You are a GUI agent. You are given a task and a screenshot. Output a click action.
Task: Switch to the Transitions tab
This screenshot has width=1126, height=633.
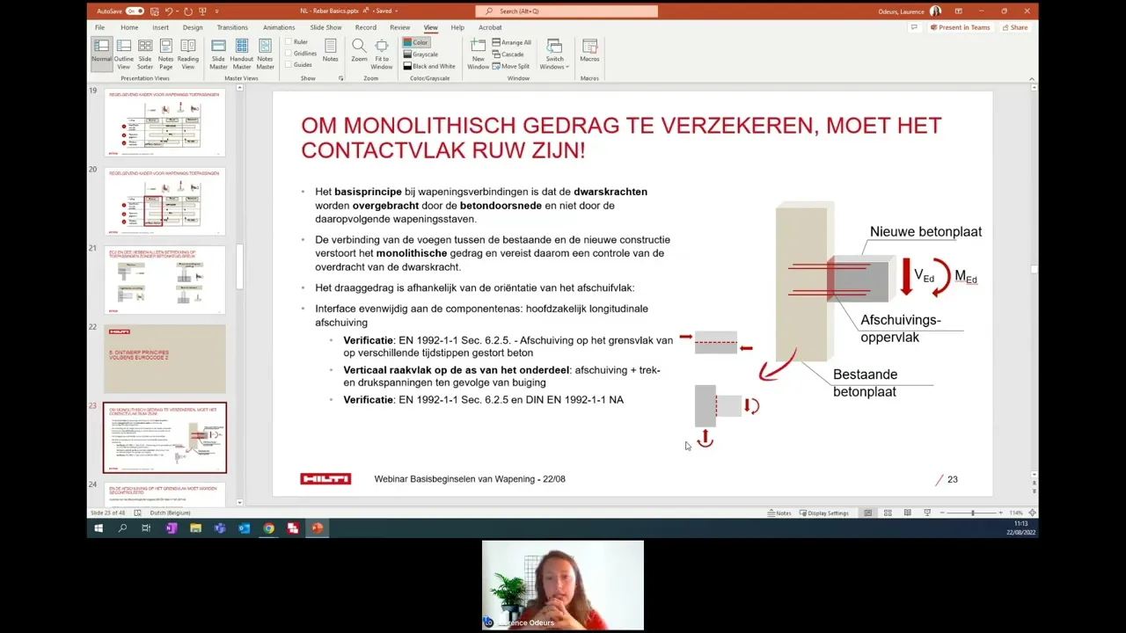[232, 27]
